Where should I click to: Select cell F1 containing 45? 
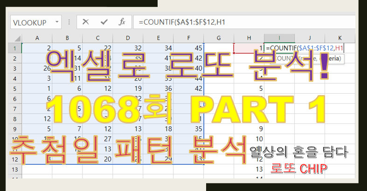pyautogui.click(x=189, y=48)
